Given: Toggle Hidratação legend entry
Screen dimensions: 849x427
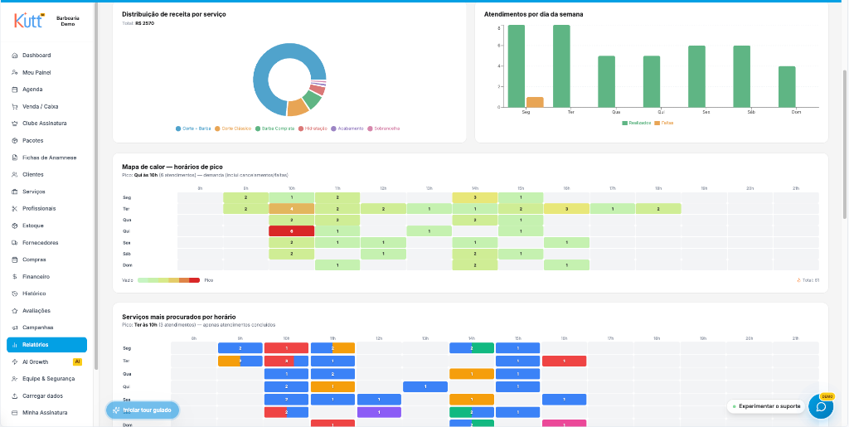Looking at the screenshot, I should click(313, 129).
